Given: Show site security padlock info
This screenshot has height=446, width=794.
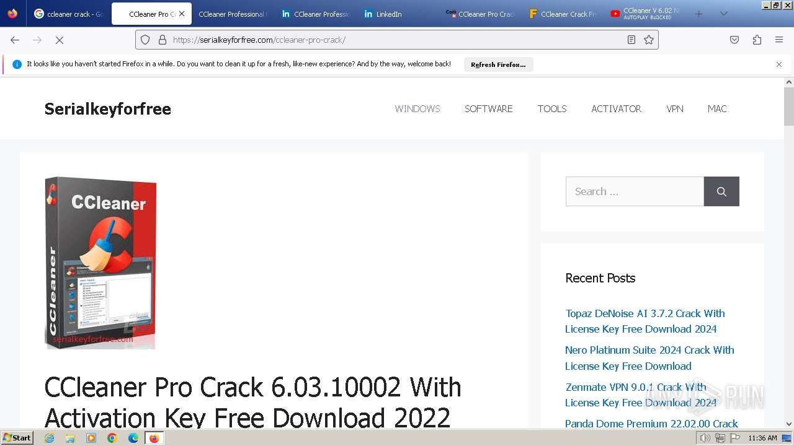Looking at the screenshot, I should tap(163, 40).
